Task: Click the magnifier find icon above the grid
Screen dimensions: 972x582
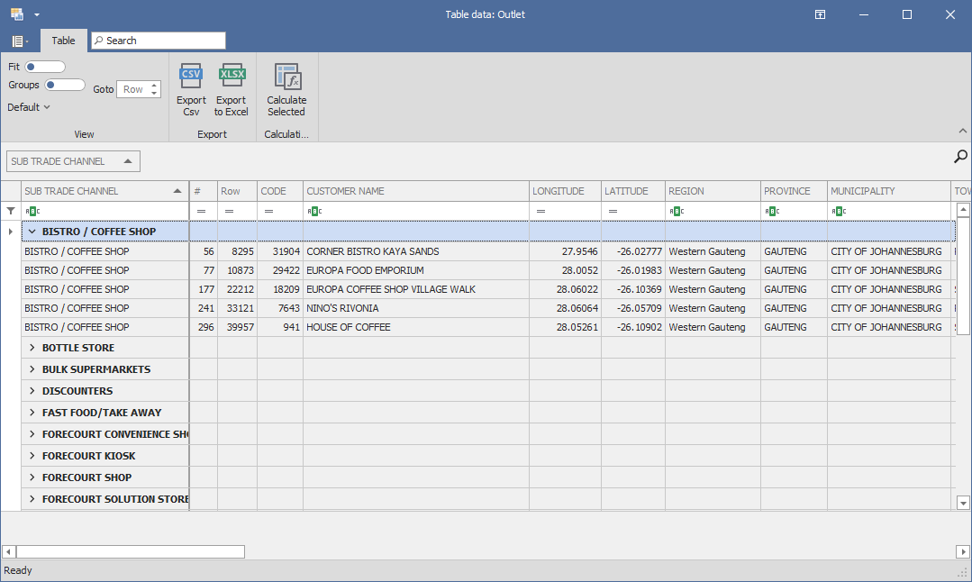Action: tap(960, 157)
